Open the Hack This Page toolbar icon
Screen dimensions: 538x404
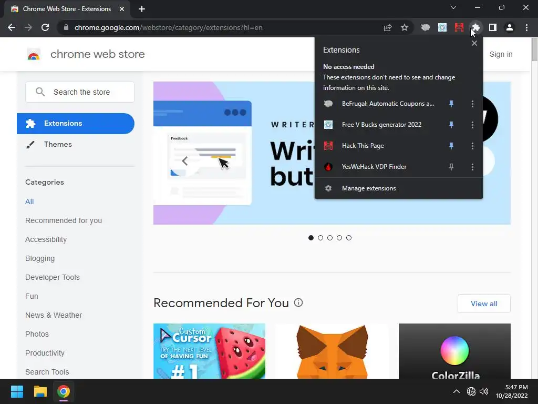pyautogui.click(x=459, y=27)
